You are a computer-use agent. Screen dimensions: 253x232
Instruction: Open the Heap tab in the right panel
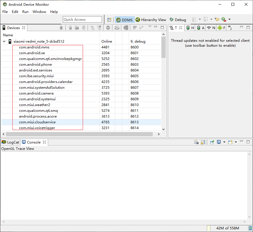pyautogui.click(x=190, y=28)
